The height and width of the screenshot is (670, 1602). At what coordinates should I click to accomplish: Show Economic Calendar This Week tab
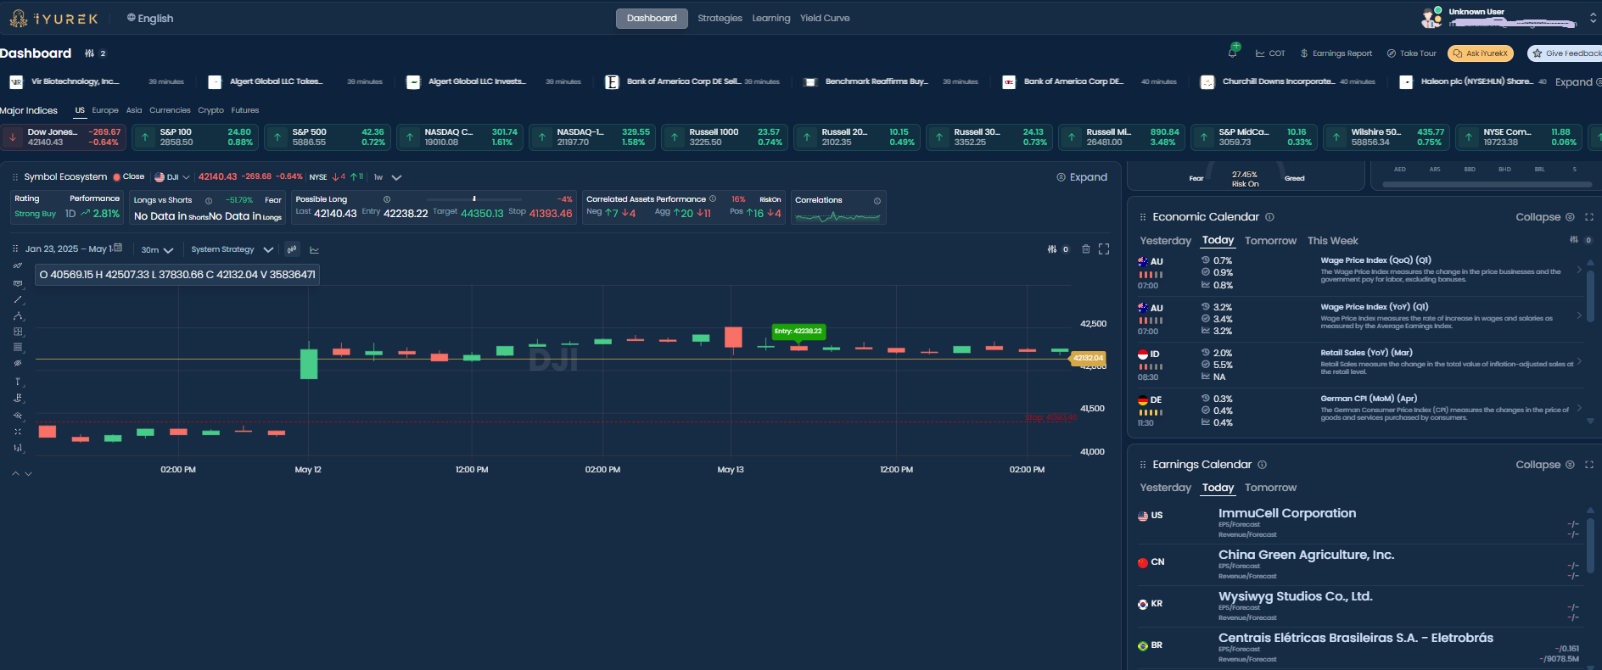pos(1332,241)
